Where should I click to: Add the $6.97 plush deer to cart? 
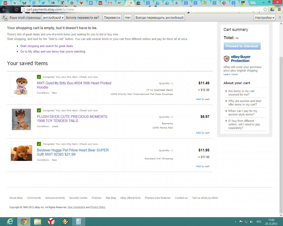coord(203,133)
